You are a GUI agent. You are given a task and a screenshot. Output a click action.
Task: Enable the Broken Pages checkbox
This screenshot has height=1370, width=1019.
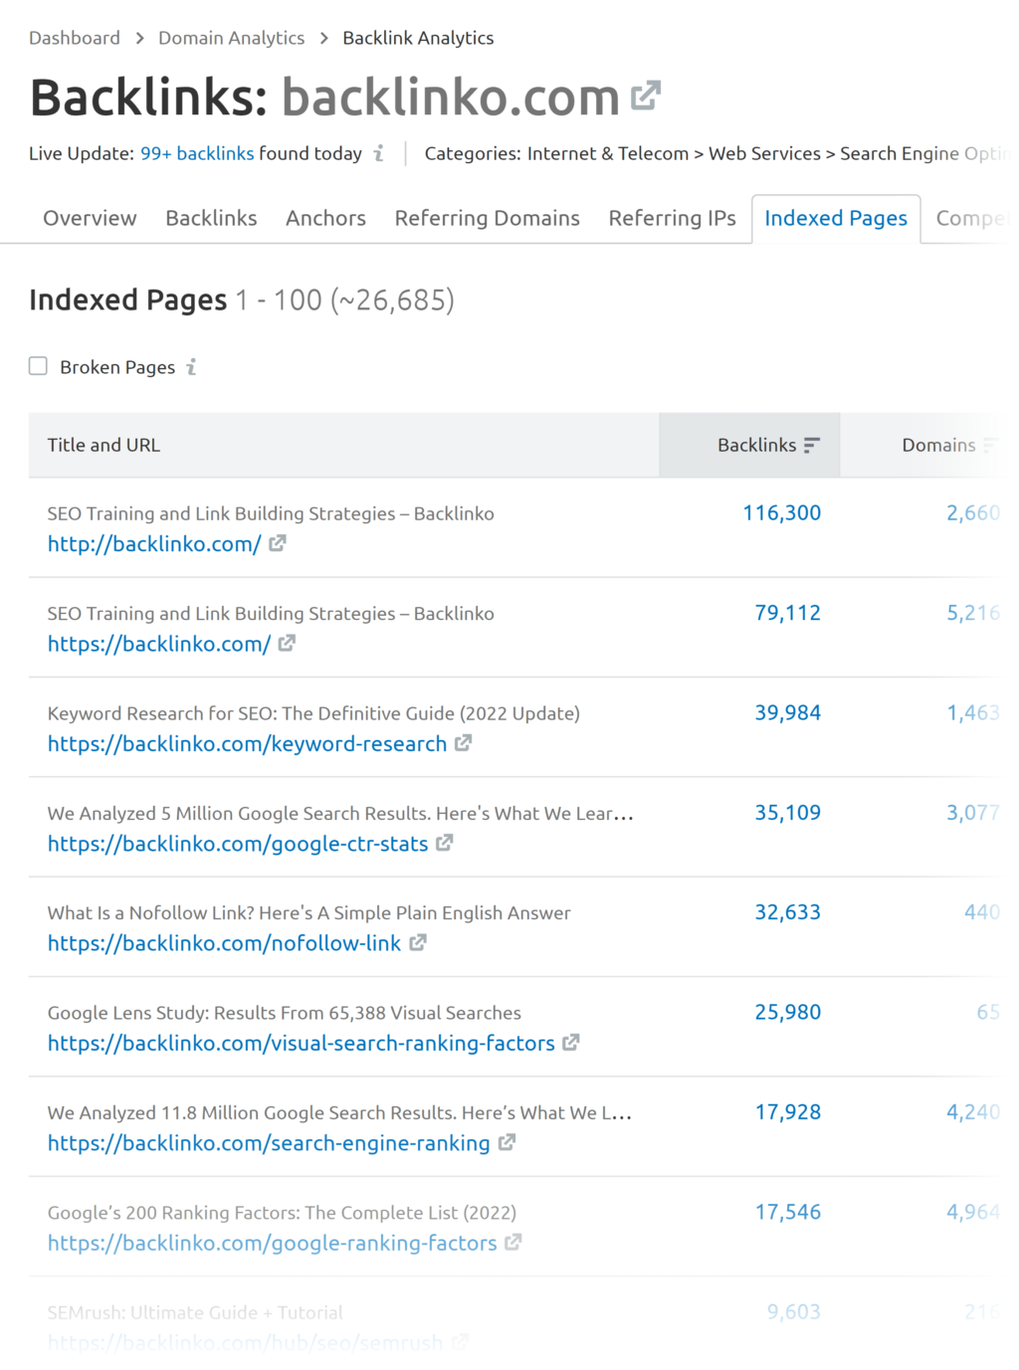[38, 366]
